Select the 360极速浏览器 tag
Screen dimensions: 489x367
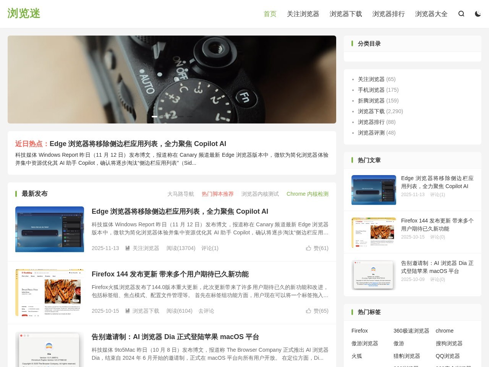[x=411, y=331]
